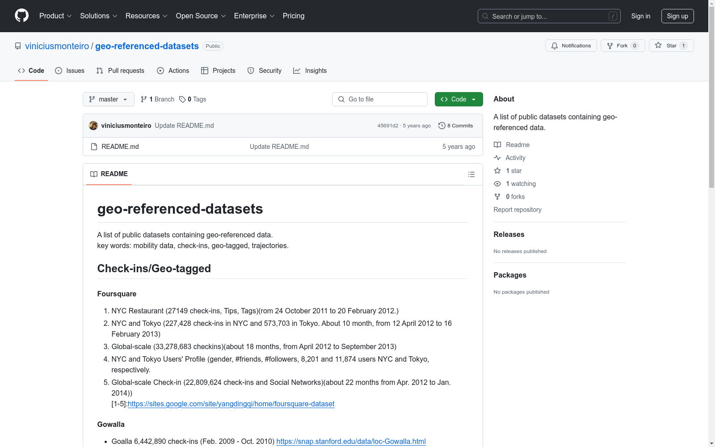This screenshot has height=447, width=715.
Task: Click the branch icon beside 1 Branch
Action: [144, 99]
